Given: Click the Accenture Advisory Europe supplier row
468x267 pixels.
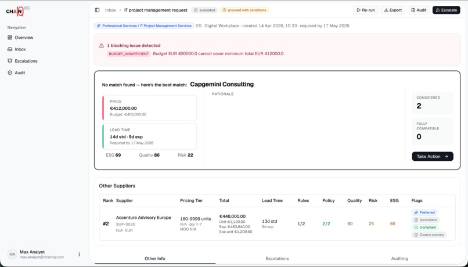Looking at the screenshot, I should pyautogui.click(x=278, y=223).
